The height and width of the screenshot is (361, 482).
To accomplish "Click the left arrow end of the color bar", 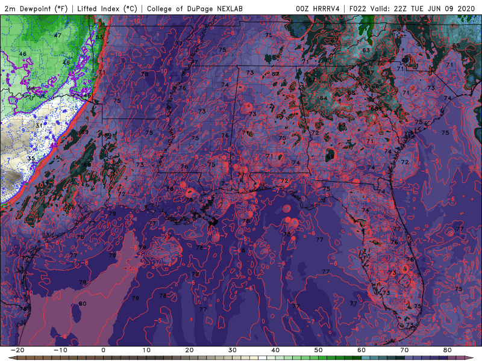I will (11, 358).
